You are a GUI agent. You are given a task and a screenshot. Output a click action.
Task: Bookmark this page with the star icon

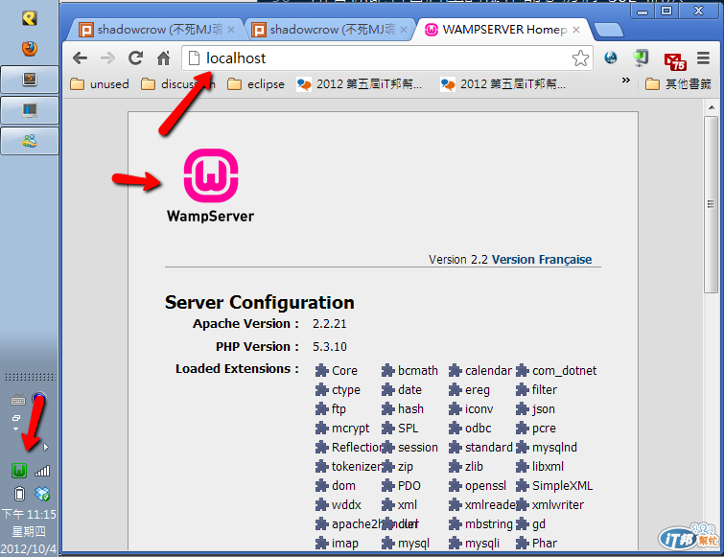[580, 58]
